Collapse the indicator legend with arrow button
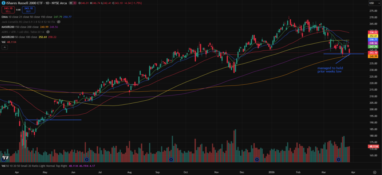382x175 pixels. coord(4,48)
